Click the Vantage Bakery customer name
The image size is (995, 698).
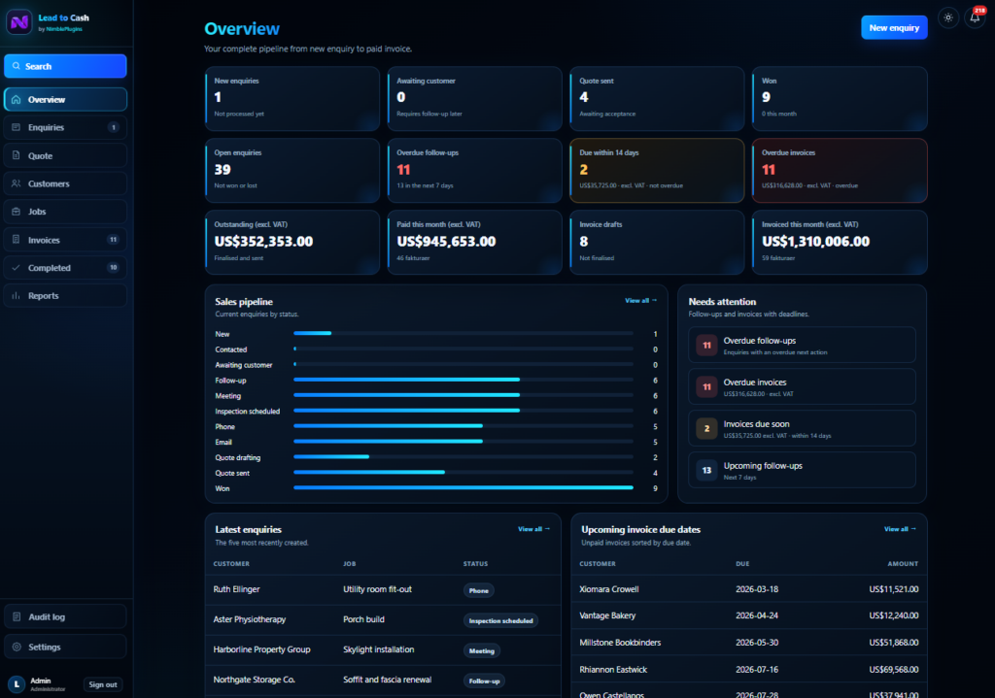(607, 615)
